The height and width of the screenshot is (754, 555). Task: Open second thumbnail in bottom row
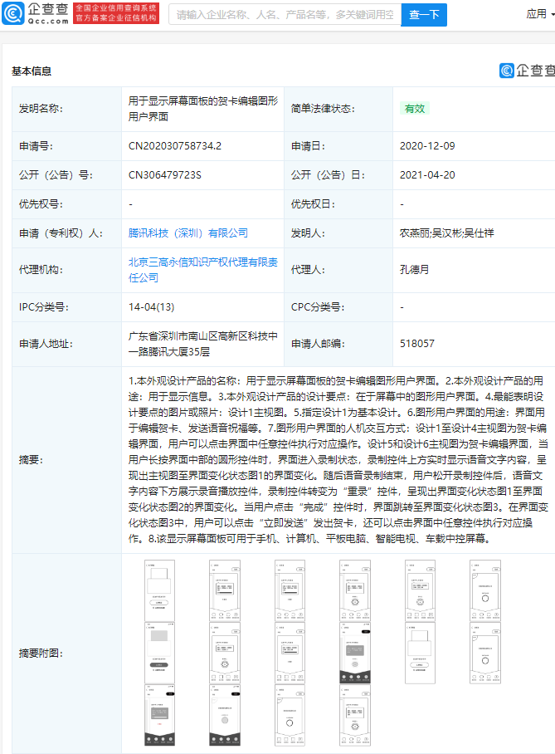pos(225,716)
